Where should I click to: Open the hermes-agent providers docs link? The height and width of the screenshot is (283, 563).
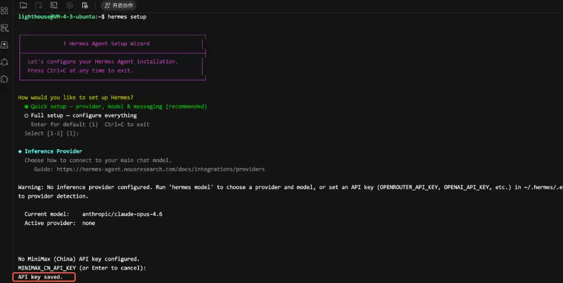(160, 169)
